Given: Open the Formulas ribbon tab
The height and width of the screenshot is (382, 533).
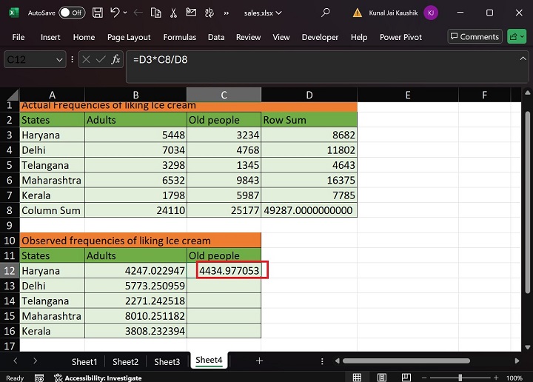Looking at the screenshot, I should 179,37.
